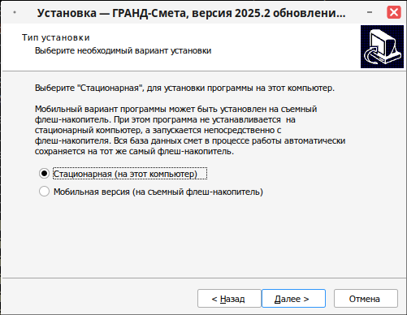Go back with the "< Назад" button
The height and width of the screenshot is (315, 407).
pos(229,299)
